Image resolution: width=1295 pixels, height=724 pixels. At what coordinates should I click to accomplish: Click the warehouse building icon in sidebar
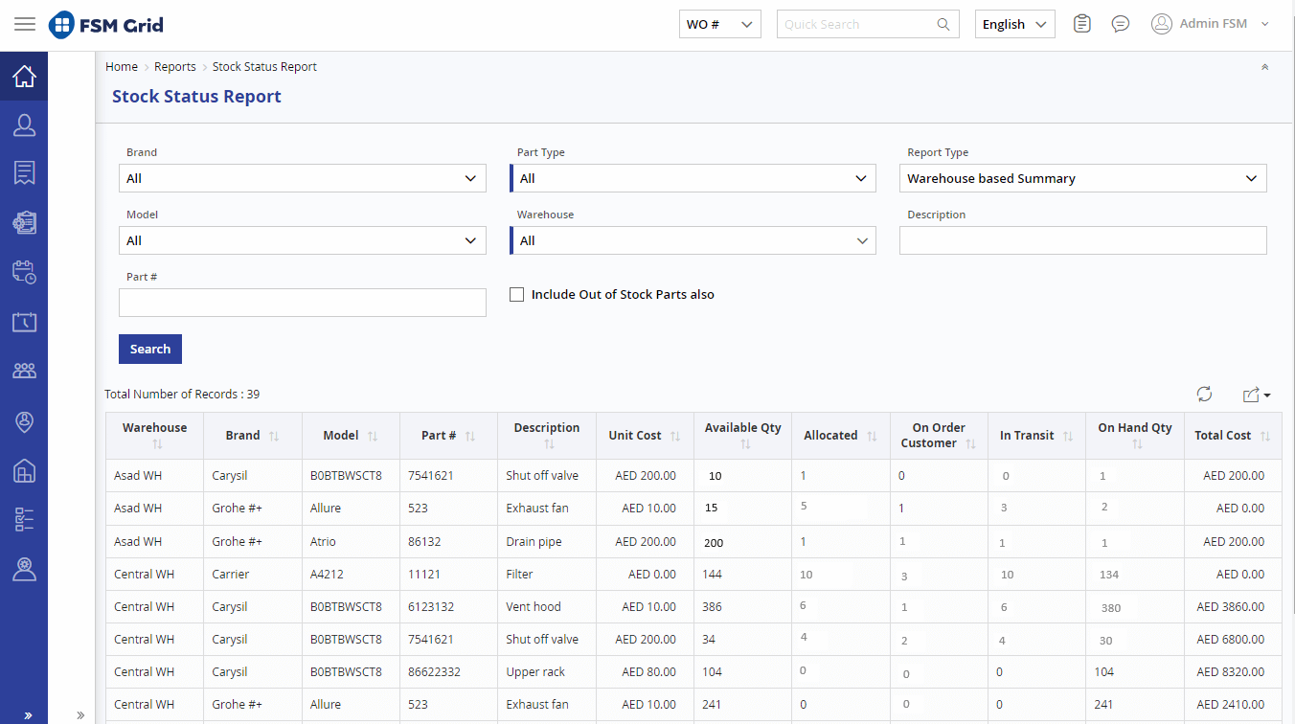click(x=24, y=471)
